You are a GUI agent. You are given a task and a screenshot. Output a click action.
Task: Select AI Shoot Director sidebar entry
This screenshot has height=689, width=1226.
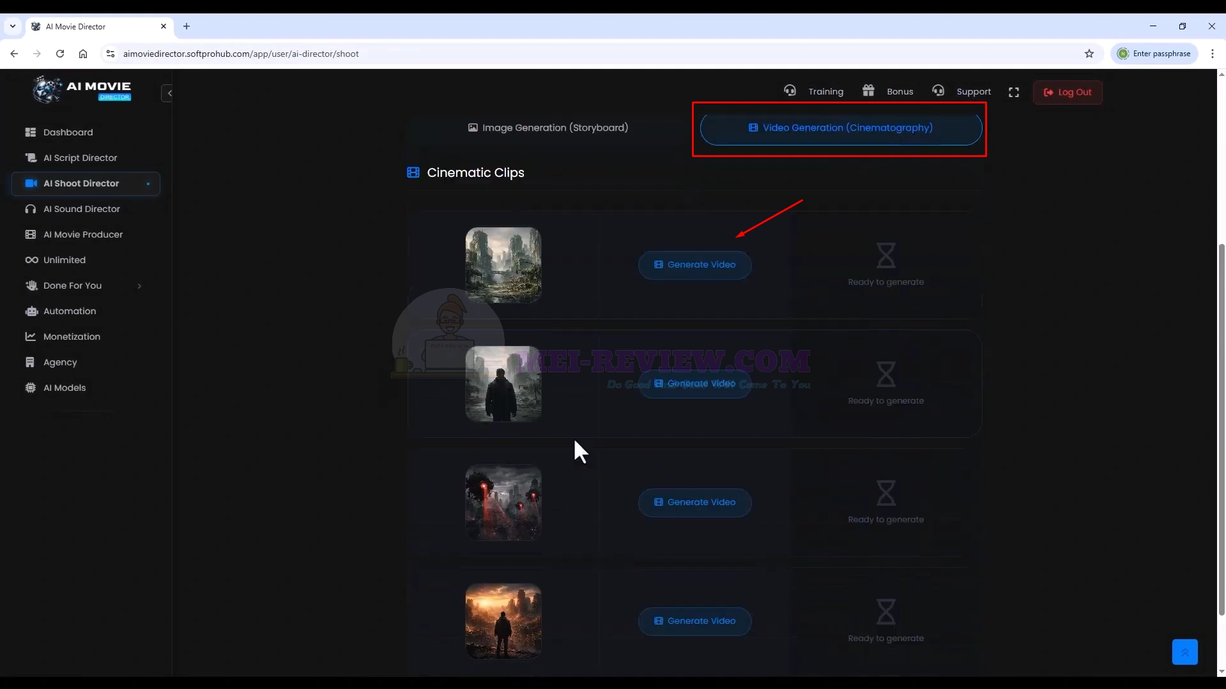point(86,183)
